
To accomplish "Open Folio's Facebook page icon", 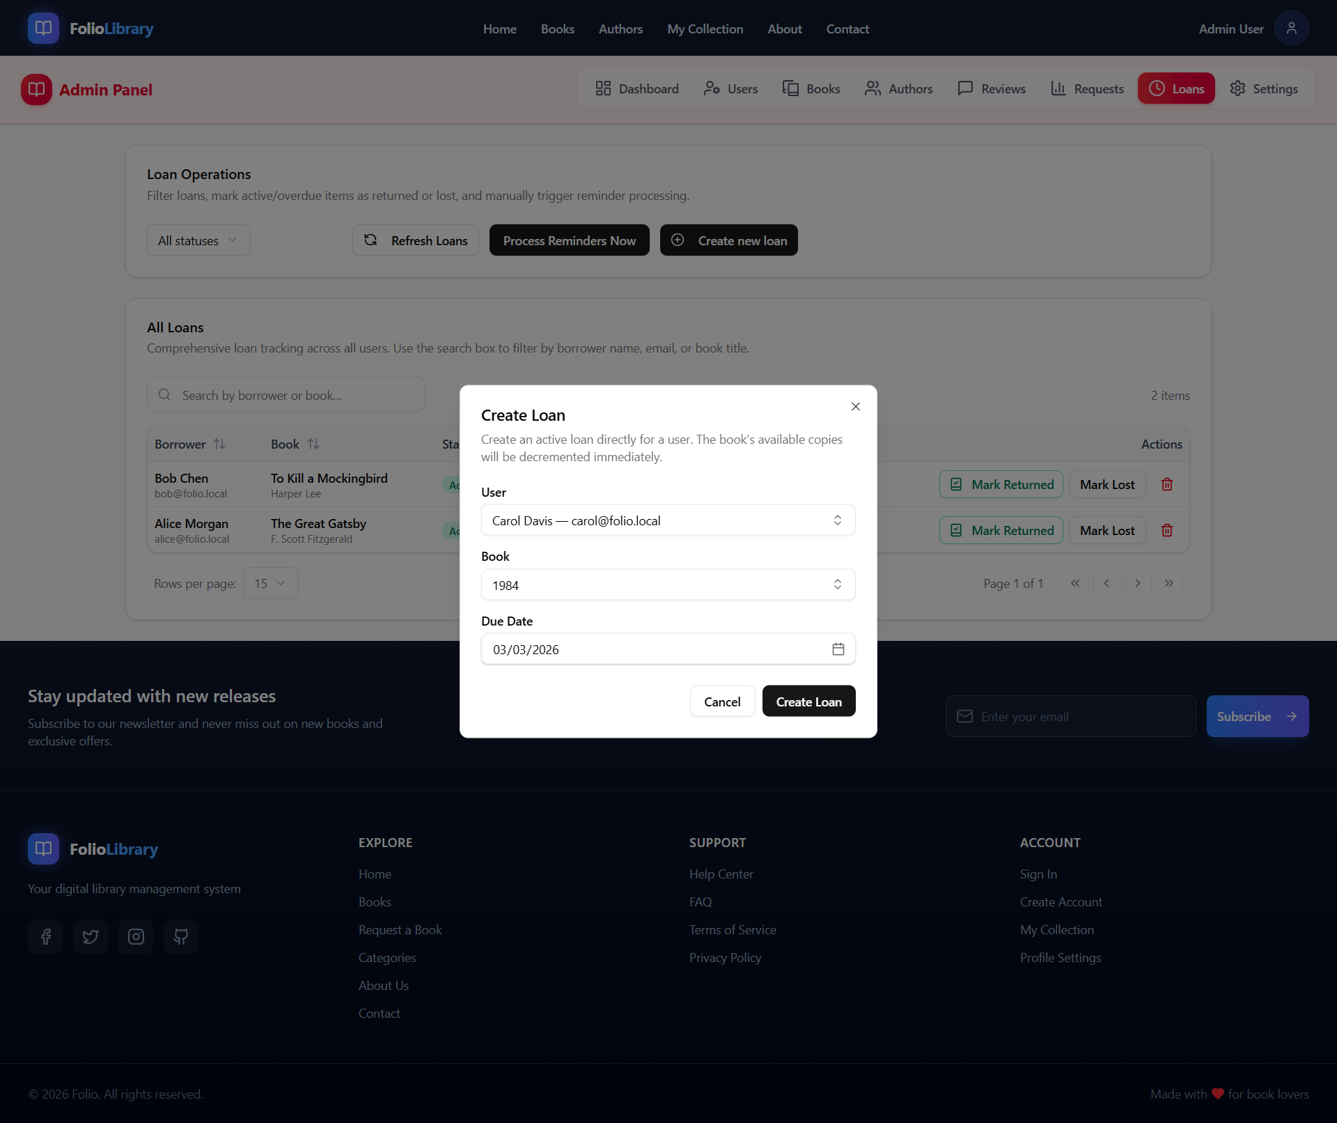I will click(x=45, y=937).
